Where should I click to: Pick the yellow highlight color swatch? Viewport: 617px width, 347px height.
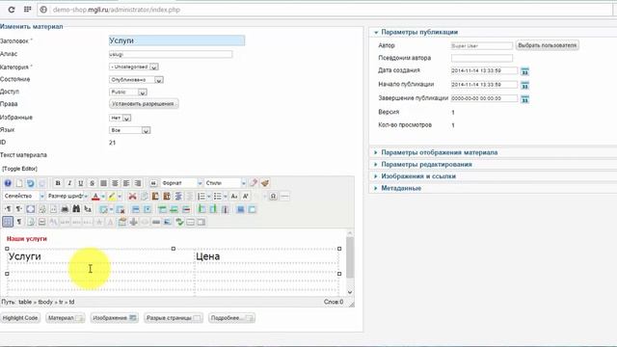click(x=112, y=196)
